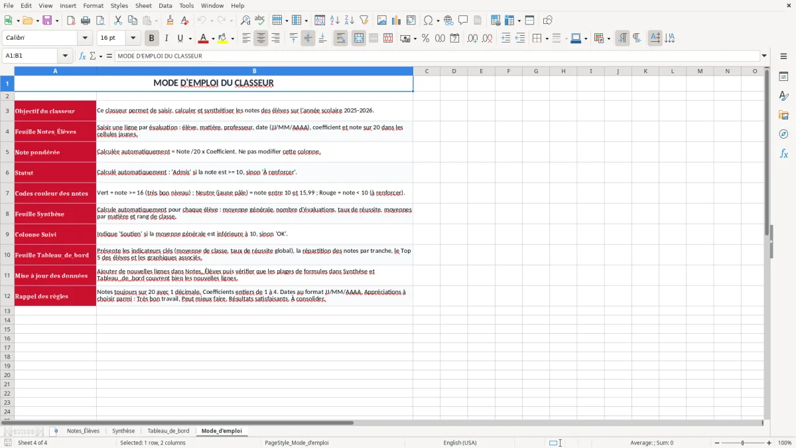Click the English (USA) language status
796x448 pixels.
(460, 443)
